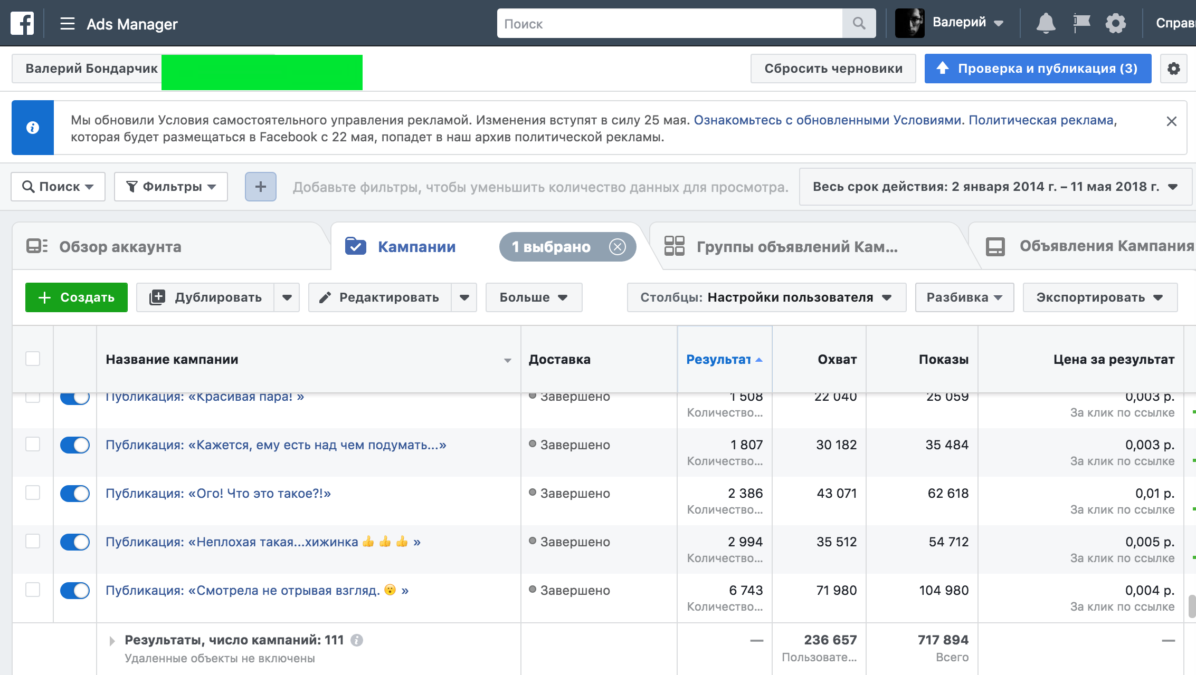Click the Обзор аккаунта overview icon
Viewport: 1196px width, 675px height.
pyautogui.click(x=37, y=246)
